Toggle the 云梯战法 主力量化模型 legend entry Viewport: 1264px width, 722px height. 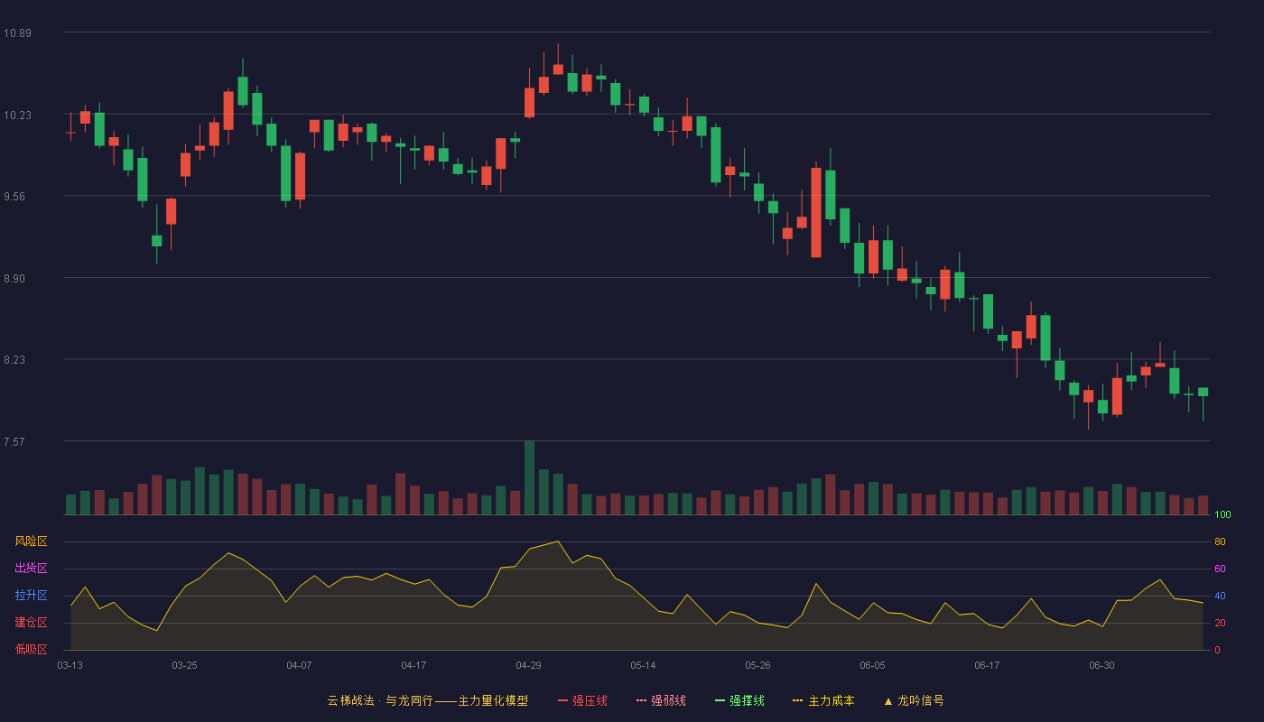point(427,700)
